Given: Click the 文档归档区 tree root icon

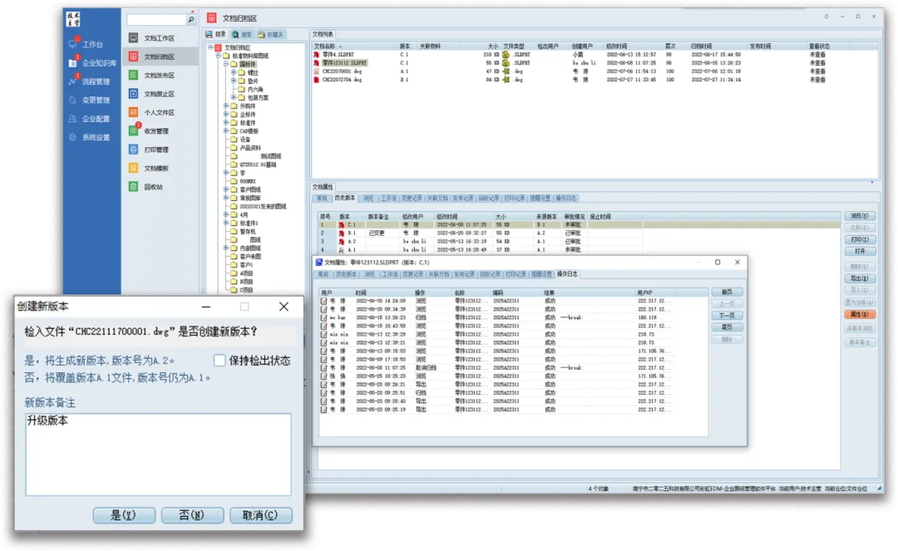Looking at the screenshot, I should pos(218,47).
